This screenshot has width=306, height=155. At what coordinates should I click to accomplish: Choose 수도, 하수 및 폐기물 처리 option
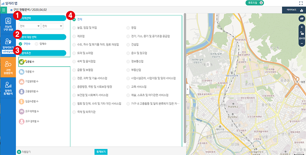click(x=96, y=45)
